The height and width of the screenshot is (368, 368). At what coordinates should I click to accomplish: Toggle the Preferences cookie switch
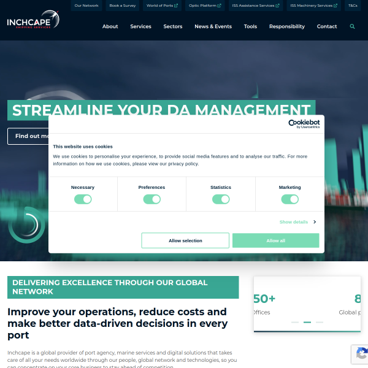(151, 199)
